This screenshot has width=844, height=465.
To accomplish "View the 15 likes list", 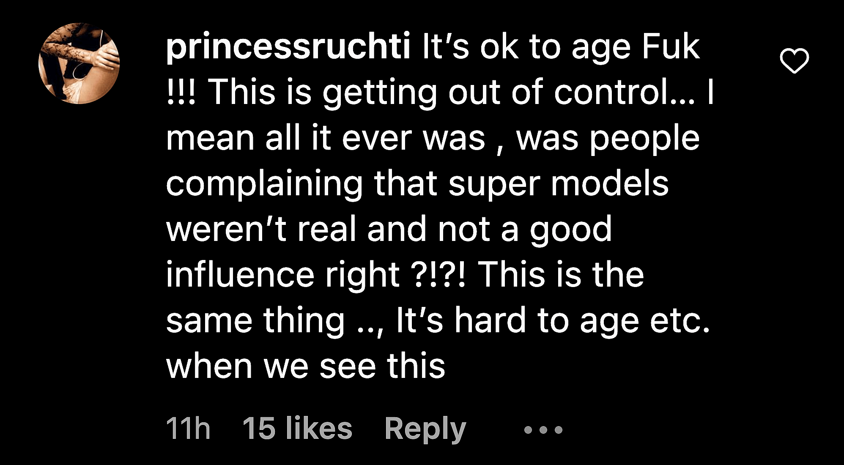I will (297, 429).
